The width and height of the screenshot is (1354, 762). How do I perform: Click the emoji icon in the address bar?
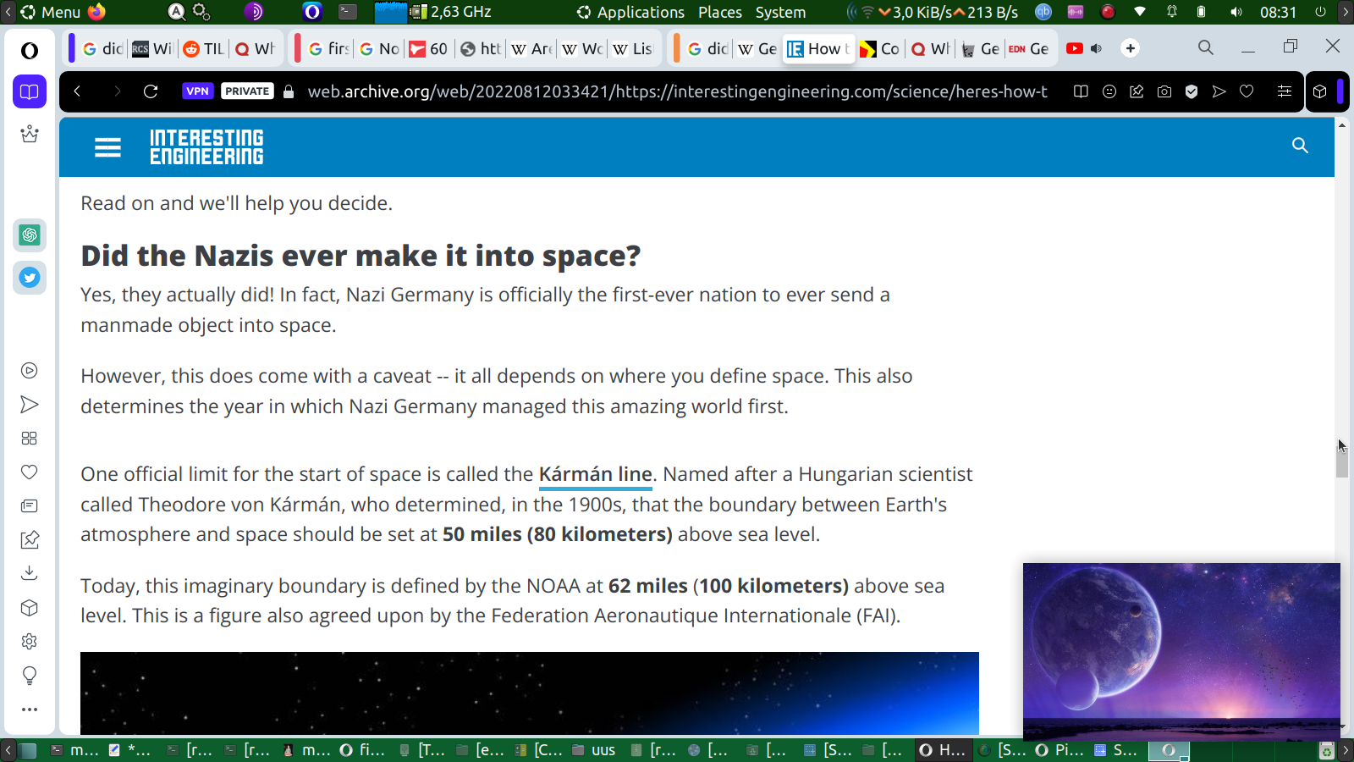coord(1109,91)
